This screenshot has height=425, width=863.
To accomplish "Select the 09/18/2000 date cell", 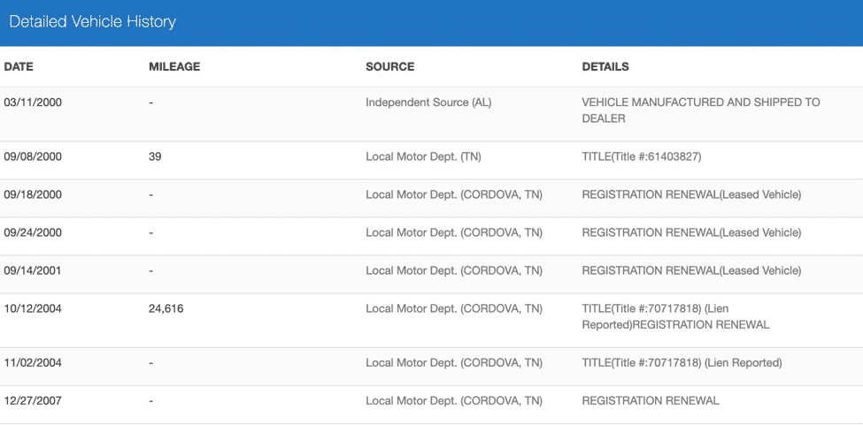I will coord(33,194).
